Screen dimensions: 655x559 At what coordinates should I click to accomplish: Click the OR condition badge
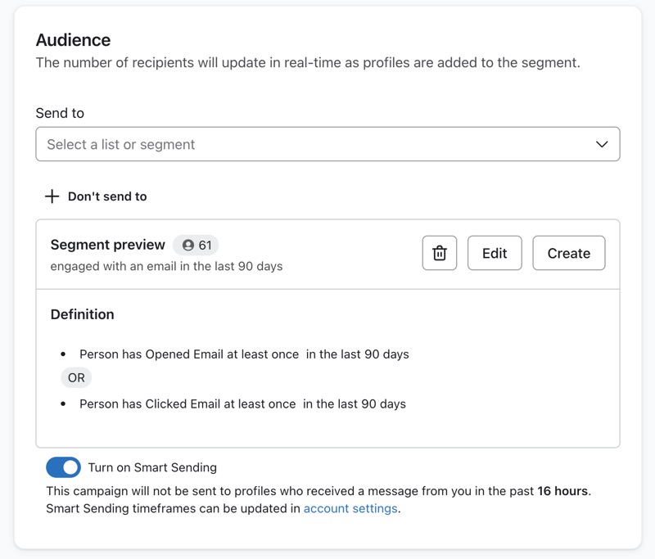(76, 378)
